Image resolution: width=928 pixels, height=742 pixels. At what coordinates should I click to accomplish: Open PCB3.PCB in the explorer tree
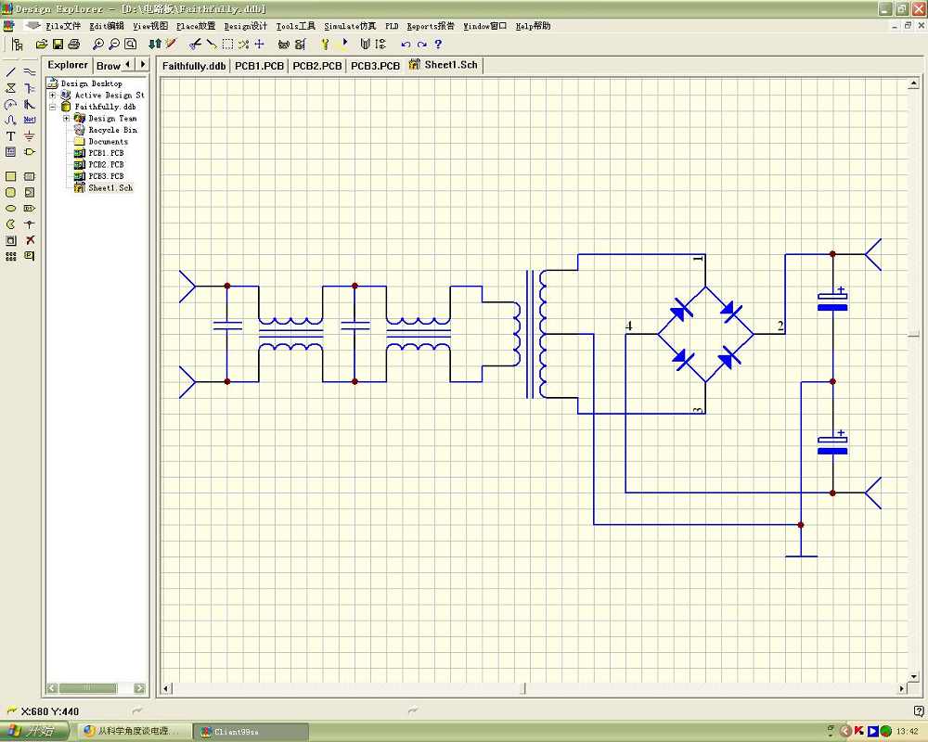(x=105, y=176)
